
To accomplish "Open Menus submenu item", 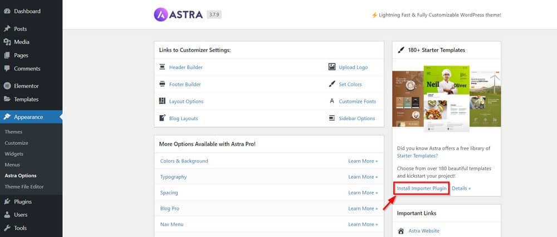I will click(x=12, y=165).
